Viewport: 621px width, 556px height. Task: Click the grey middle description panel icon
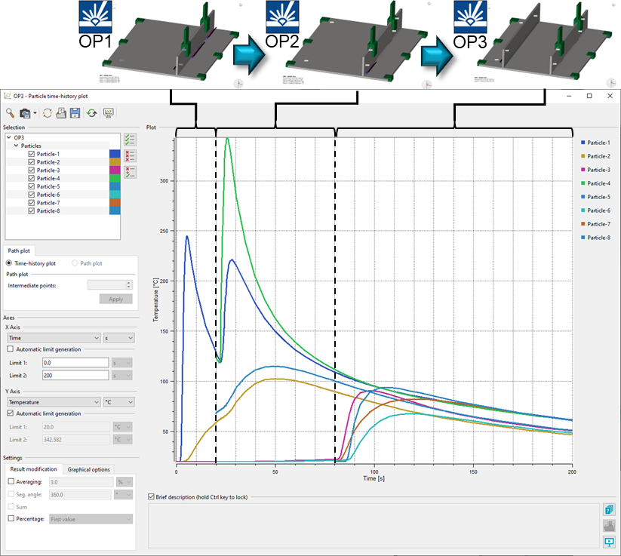[x=609, y=526]
